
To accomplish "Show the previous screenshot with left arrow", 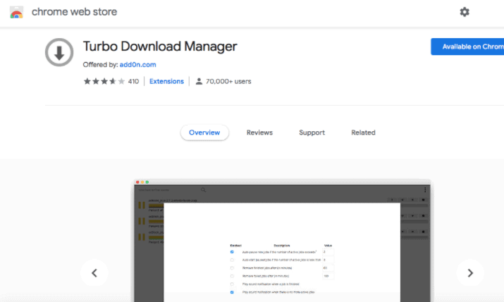I will click(94, 273).
